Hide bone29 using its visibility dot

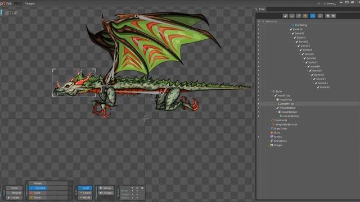click(x=259, y=29)
